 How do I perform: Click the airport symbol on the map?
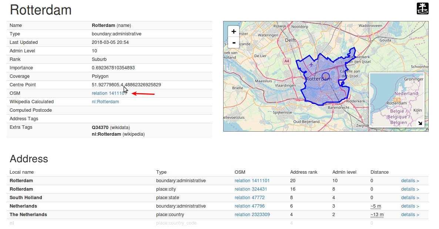(311, 65)
